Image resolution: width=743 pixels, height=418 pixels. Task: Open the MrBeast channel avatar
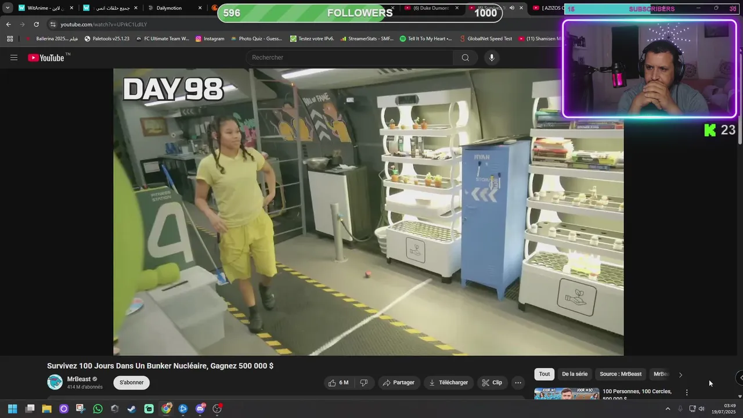pos(55,382)
